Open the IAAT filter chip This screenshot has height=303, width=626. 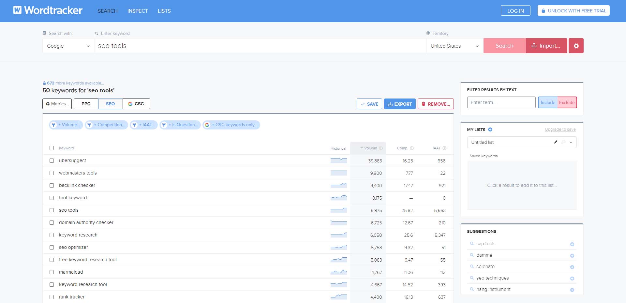coord(144,125)
